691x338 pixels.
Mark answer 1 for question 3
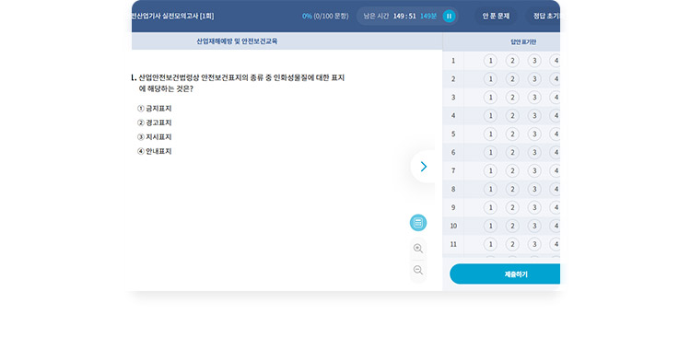pos(490,98)
